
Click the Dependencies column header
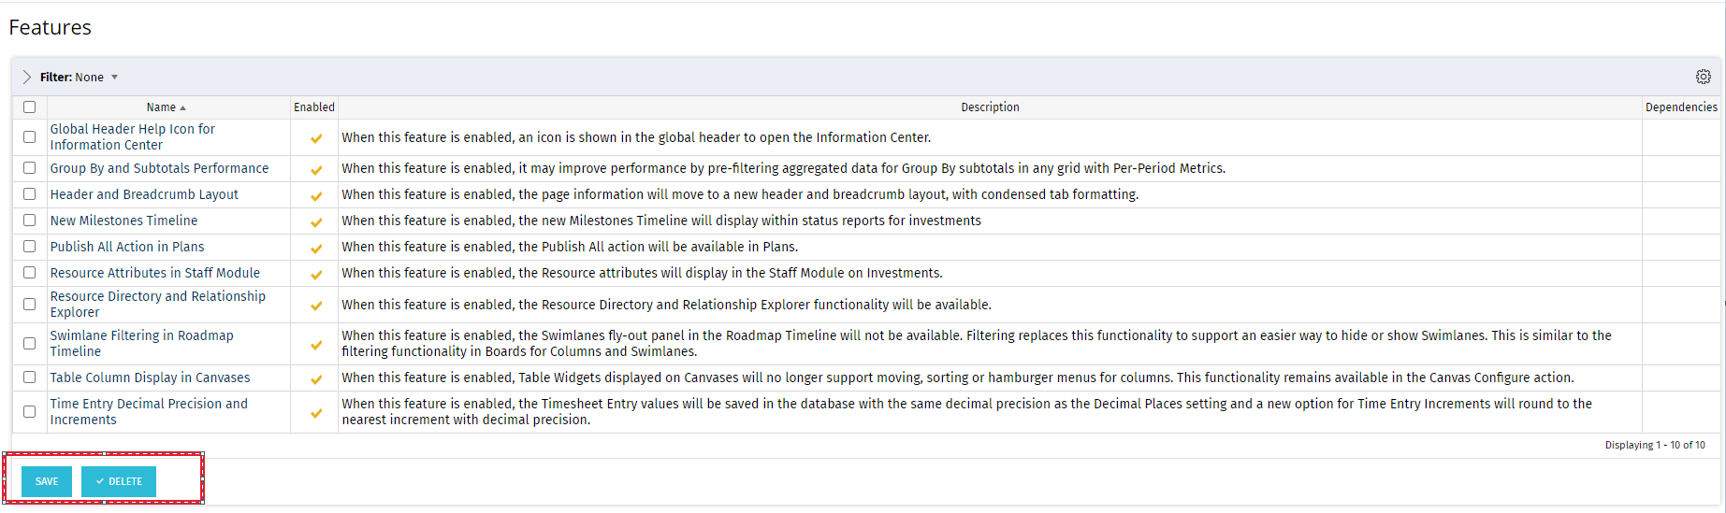pyautogui.click(x=1680, y=107)
